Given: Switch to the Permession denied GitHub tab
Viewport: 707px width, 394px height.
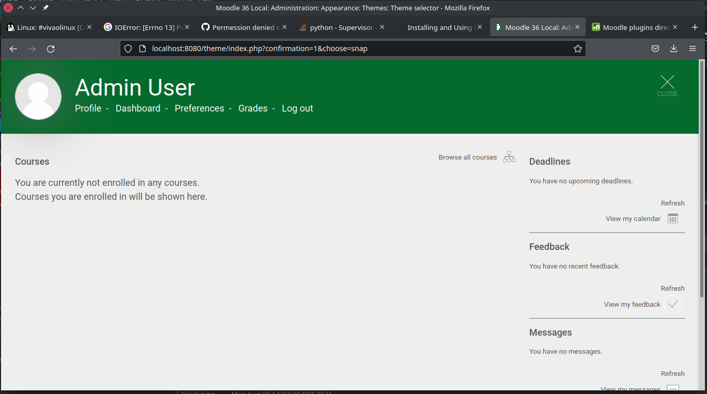Looking at the screenshot, I should pyautogui.click(x=245, y=27).
